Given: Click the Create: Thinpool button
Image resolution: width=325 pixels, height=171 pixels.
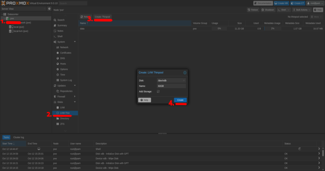Looking at the screenshot, I should (x=102, y=17).
